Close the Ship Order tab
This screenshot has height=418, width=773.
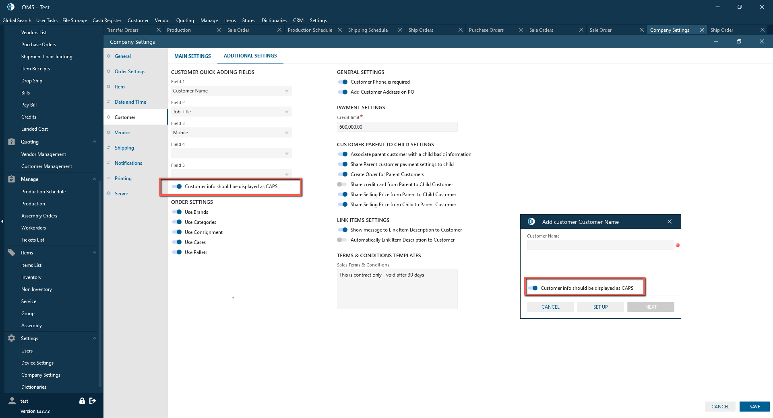(763, 30)
